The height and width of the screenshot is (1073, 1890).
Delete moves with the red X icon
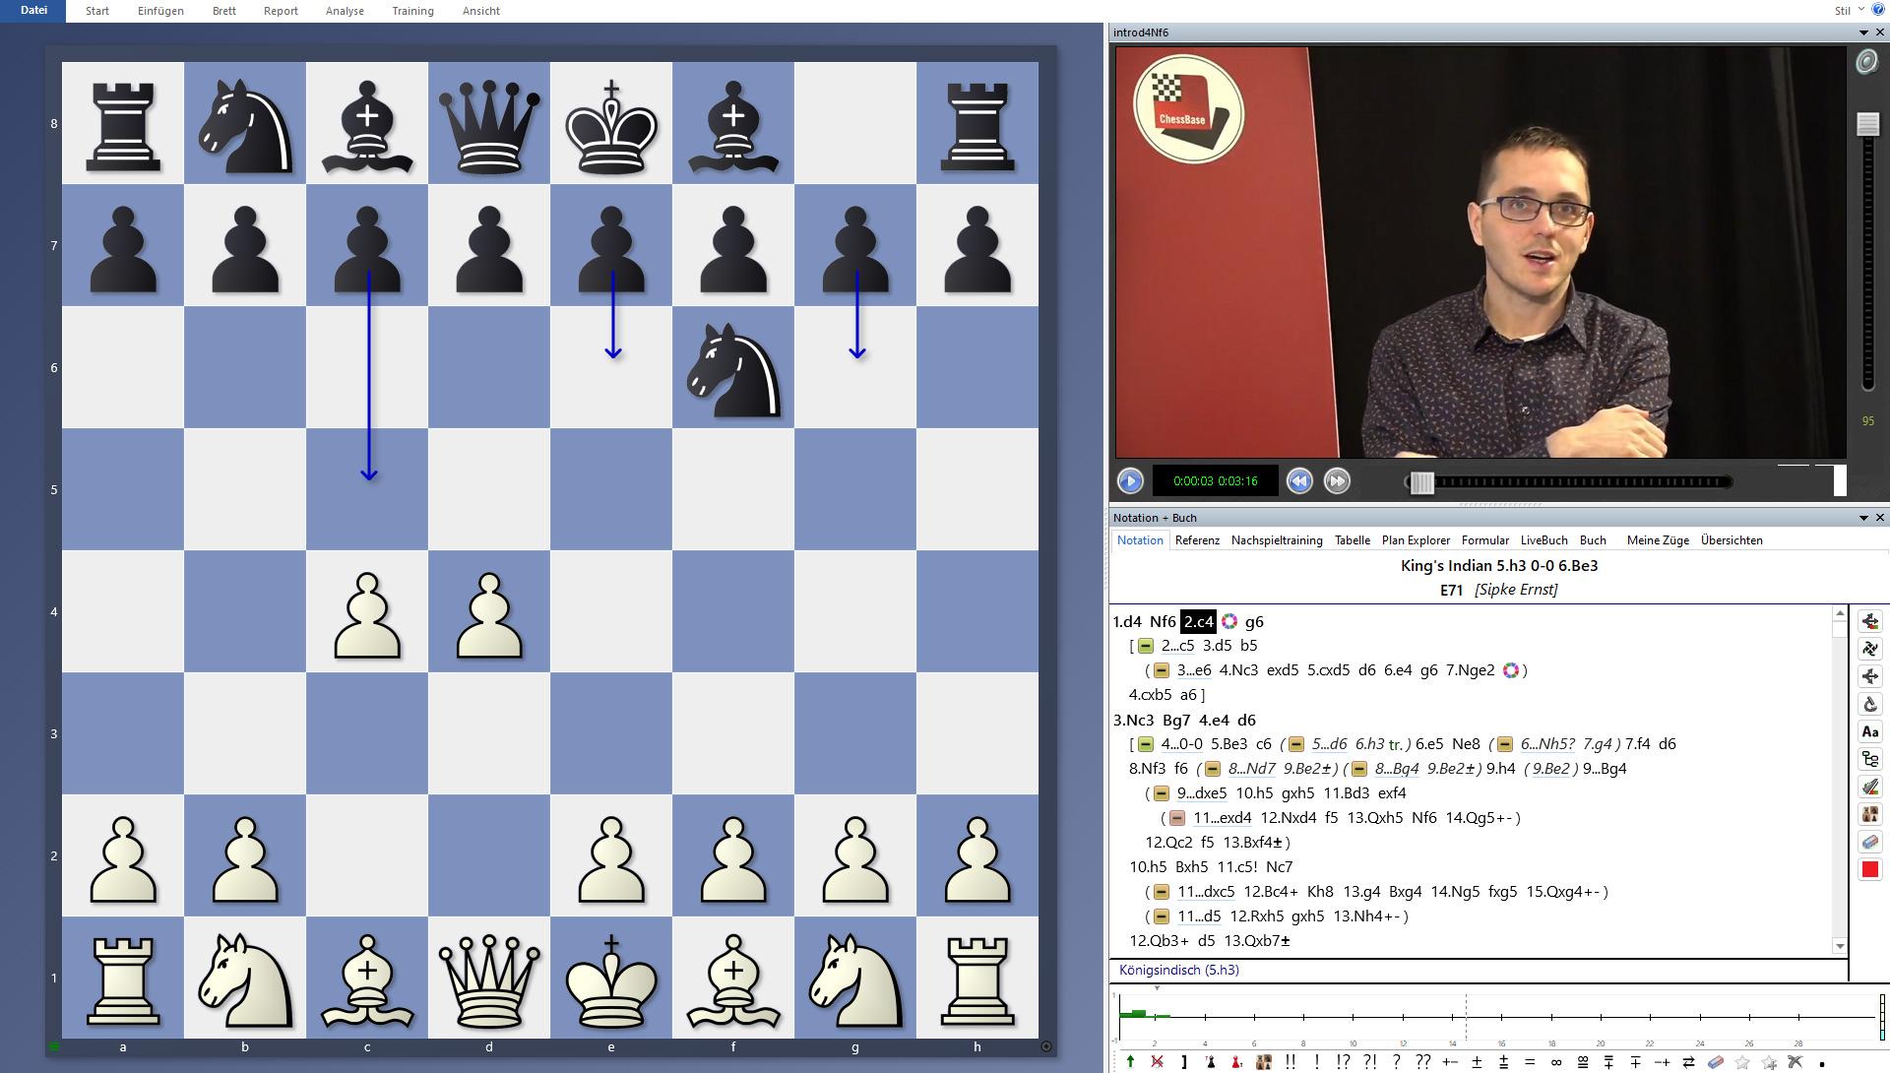coord(1156,1061)
